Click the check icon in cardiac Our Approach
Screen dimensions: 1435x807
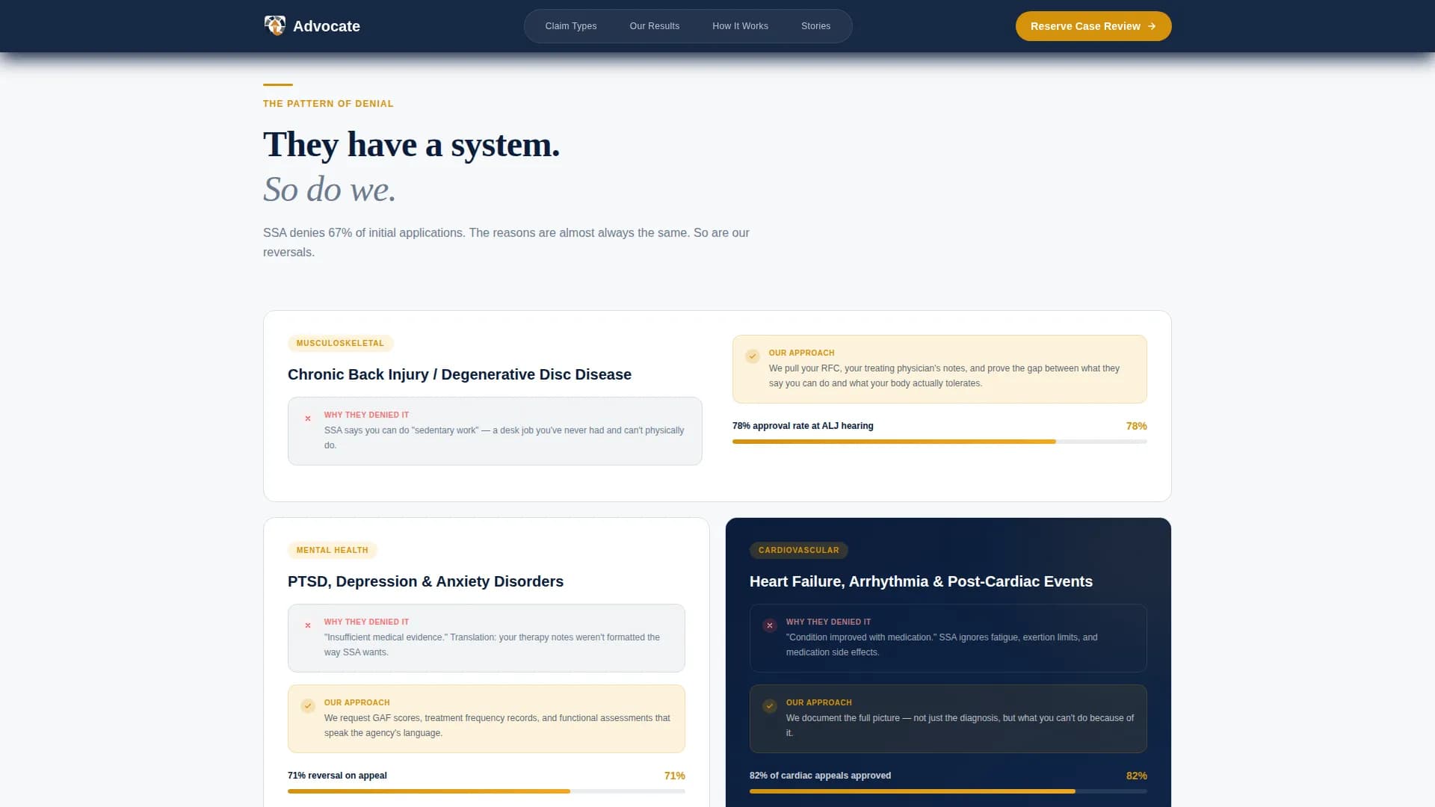coord(769,705)
